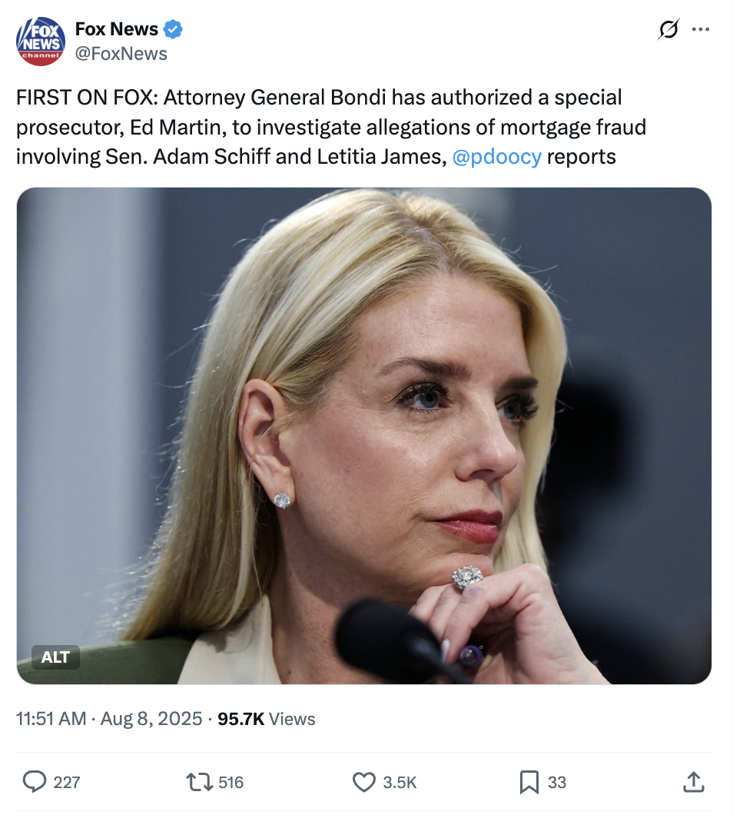View the 95.7K Views analytics
733x815 pixels.
(x=267, y=719)
